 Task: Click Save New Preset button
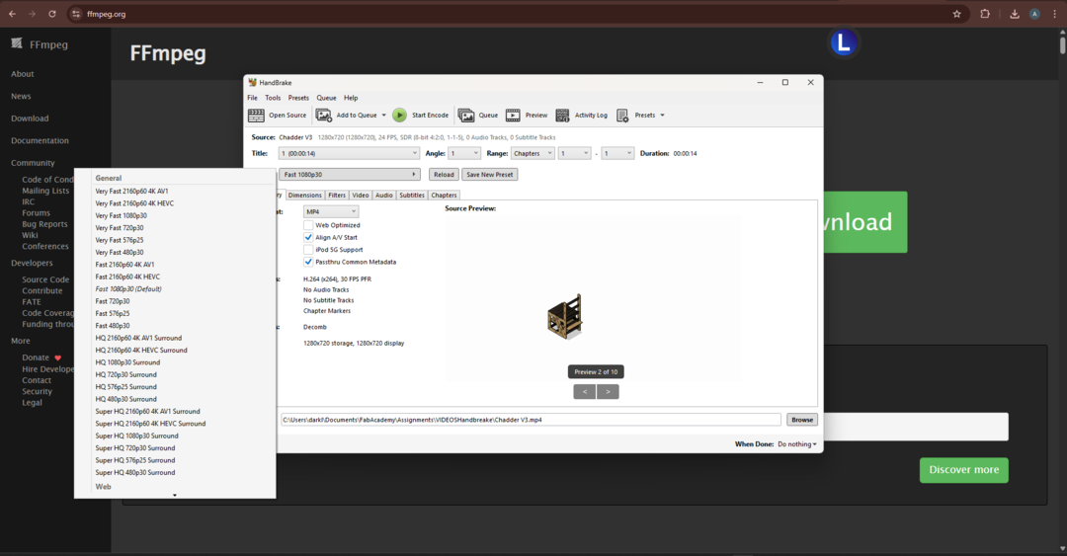[x=490, y=174]
